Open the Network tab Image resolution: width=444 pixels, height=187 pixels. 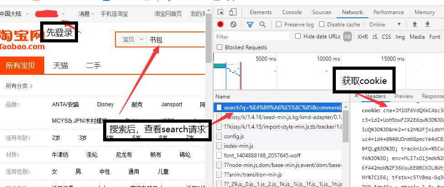pos(352,12)
